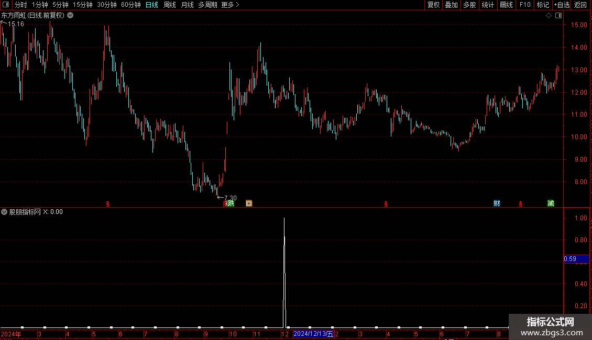This screenshot has width=592, height=340.
Task: Click the 0.59 cursor value tag
Action: (x=576, y=259)
